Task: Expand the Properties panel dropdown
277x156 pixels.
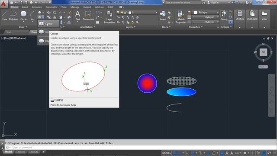Action: pos(196,27)
